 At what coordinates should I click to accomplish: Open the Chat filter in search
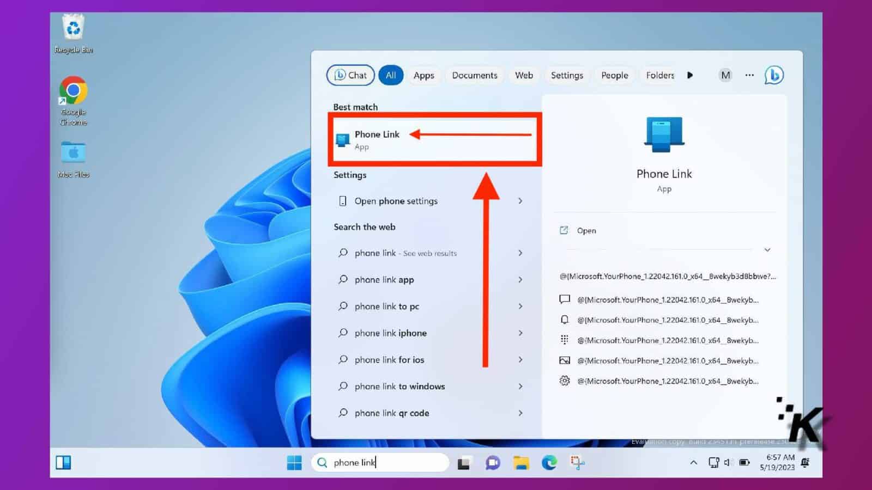click(350, 75)
